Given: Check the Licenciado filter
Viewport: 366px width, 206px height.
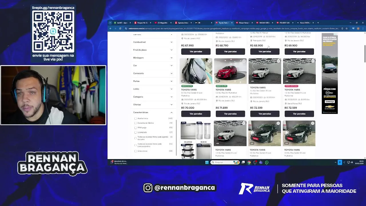Looking at the screenshot, I should pos(136,132).
